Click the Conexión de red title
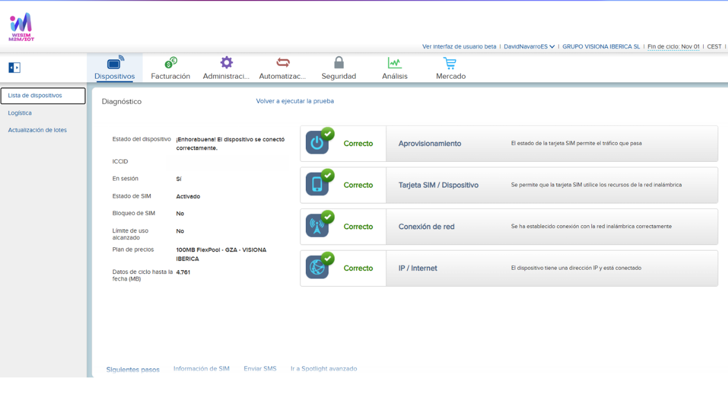728x412 pixels. (x=426, y=227)
